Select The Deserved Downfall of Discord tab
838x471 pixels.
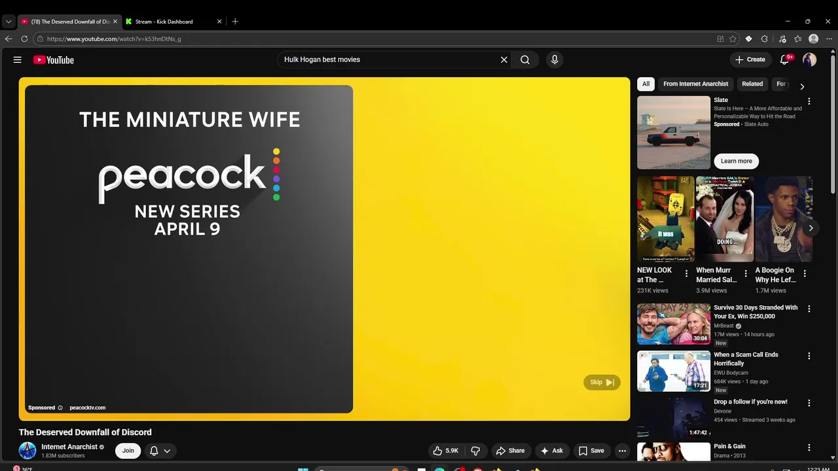(x=69, y=22)
